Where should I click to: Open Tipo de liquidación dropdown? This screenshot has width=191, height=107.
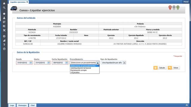click(x=124, y=63)
